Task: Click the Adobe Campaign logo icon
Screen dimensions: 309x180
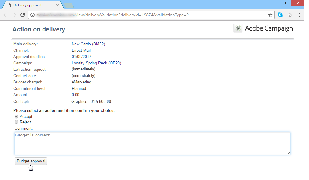Action: pos(238,28)
